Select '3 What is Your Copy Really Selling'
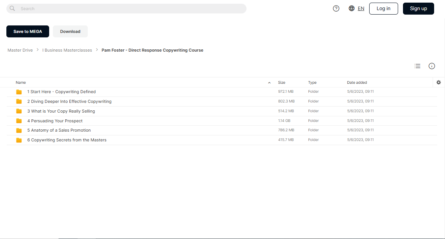 click(x=61, y=111)
